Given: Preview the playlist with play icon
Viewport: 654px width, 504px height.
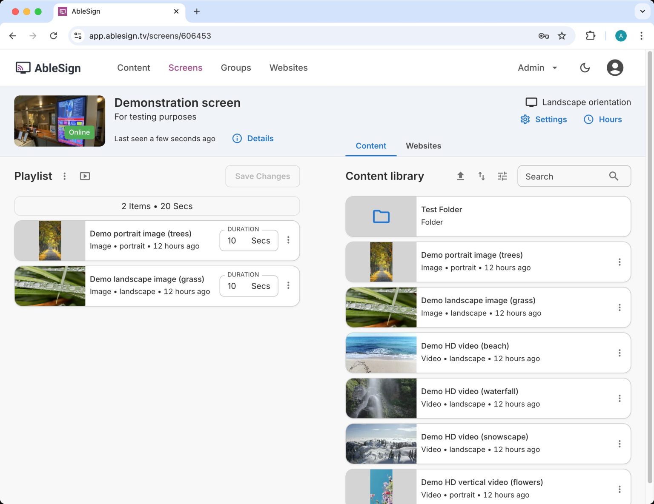Looking at the screenshot, I should click(85, 176).
